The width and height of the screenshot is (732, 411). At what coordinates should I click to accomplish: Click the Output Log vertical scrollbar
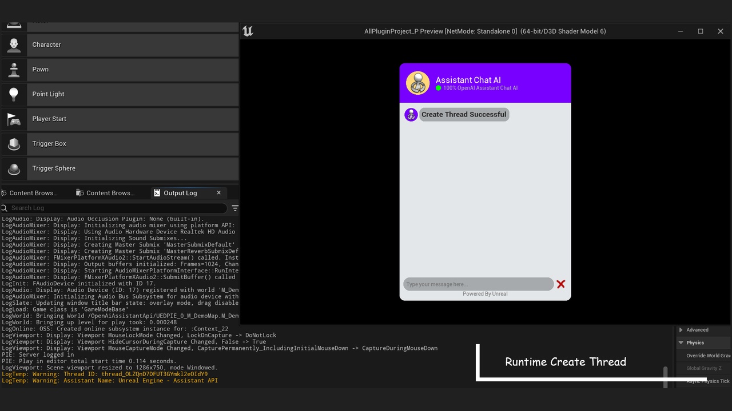pos(665,377)
